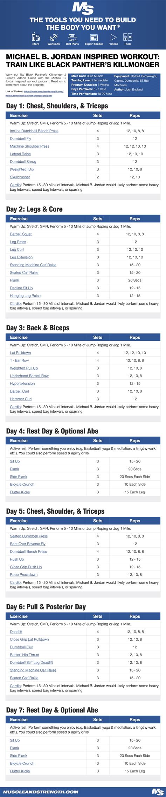The width and height of the screenshot is (166, 797).
Task: Select the Expert Guides icon
Action: click(x=94, y=37)
